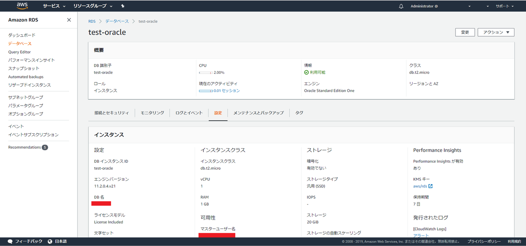526x246 pixels.
Task: Click the 利用可能 status text
Action: pos(318,72)
